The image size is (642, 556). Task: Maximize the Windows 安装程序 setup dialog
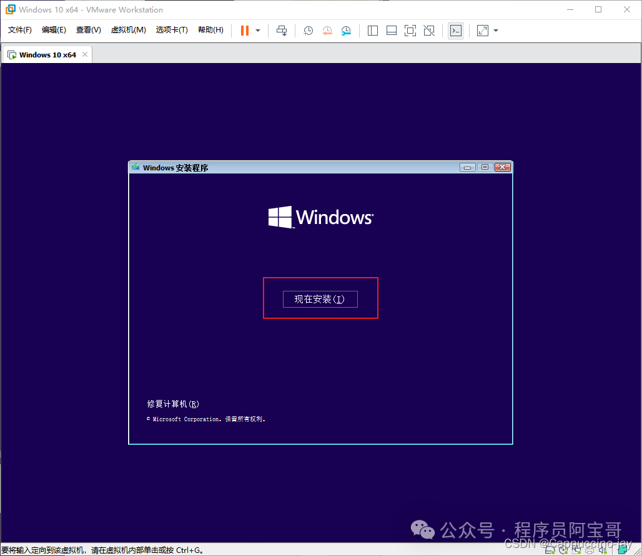pos(485,167)
